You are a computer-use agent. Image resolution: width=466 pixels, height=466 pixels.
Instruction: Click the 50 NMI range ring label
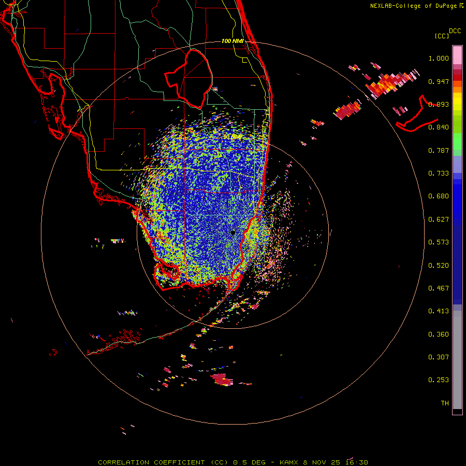tap(232, 137)
